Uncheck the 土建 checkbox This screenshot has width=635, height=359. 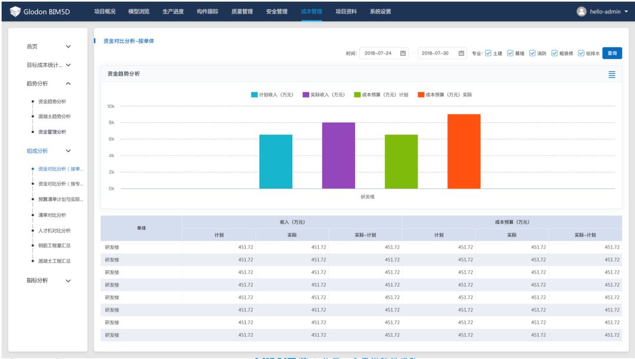click(488, 53)
